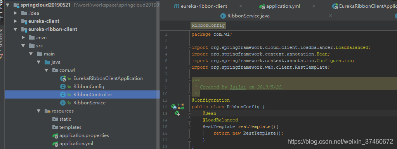
Task: Click the resources folder icon
Action: 47,111
